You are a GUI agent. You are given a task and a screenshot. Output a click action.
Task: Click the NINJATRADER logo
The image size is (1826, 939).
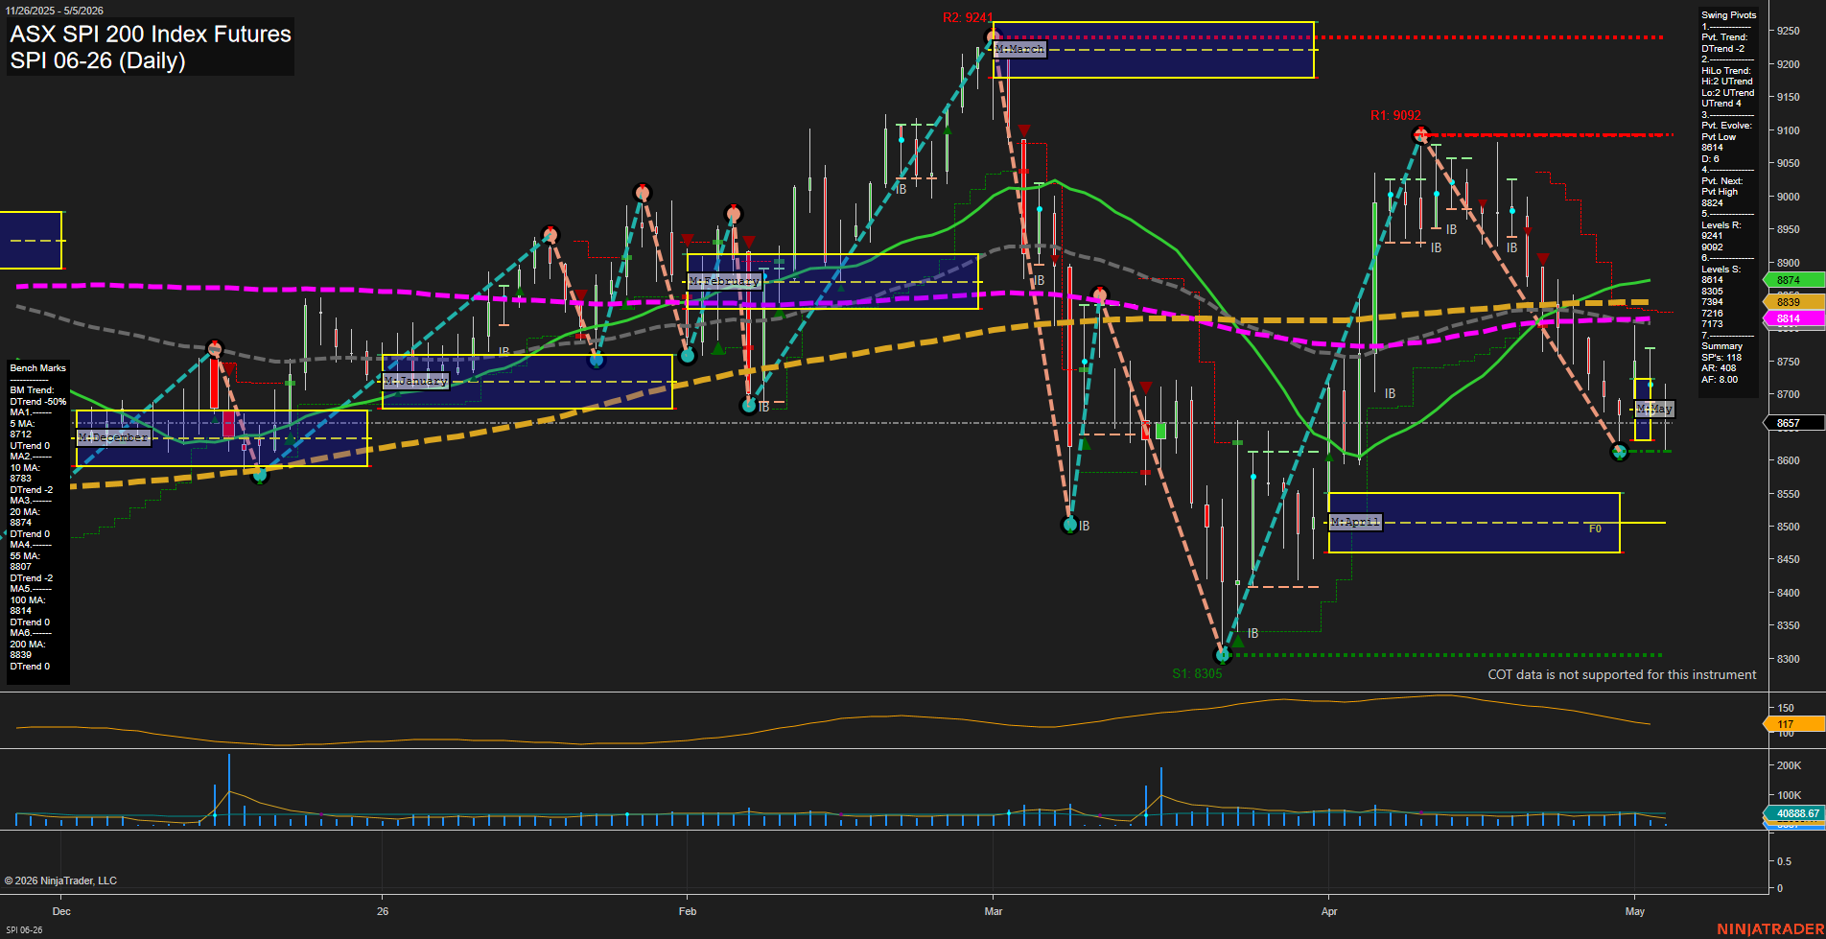coord(1770,929)
